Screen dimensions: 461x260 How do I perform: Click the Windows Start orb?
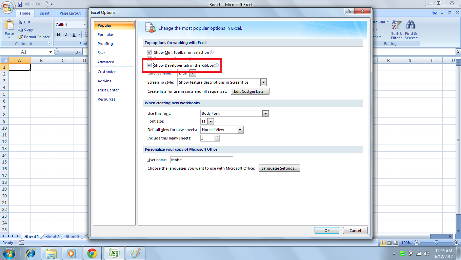(9, 253)
